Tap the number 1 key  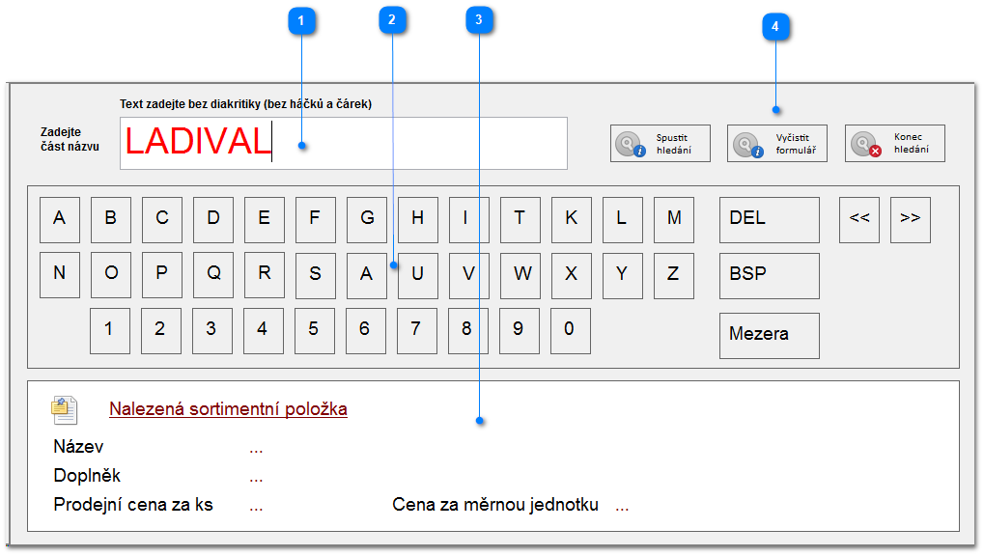[x=110, y=331]
